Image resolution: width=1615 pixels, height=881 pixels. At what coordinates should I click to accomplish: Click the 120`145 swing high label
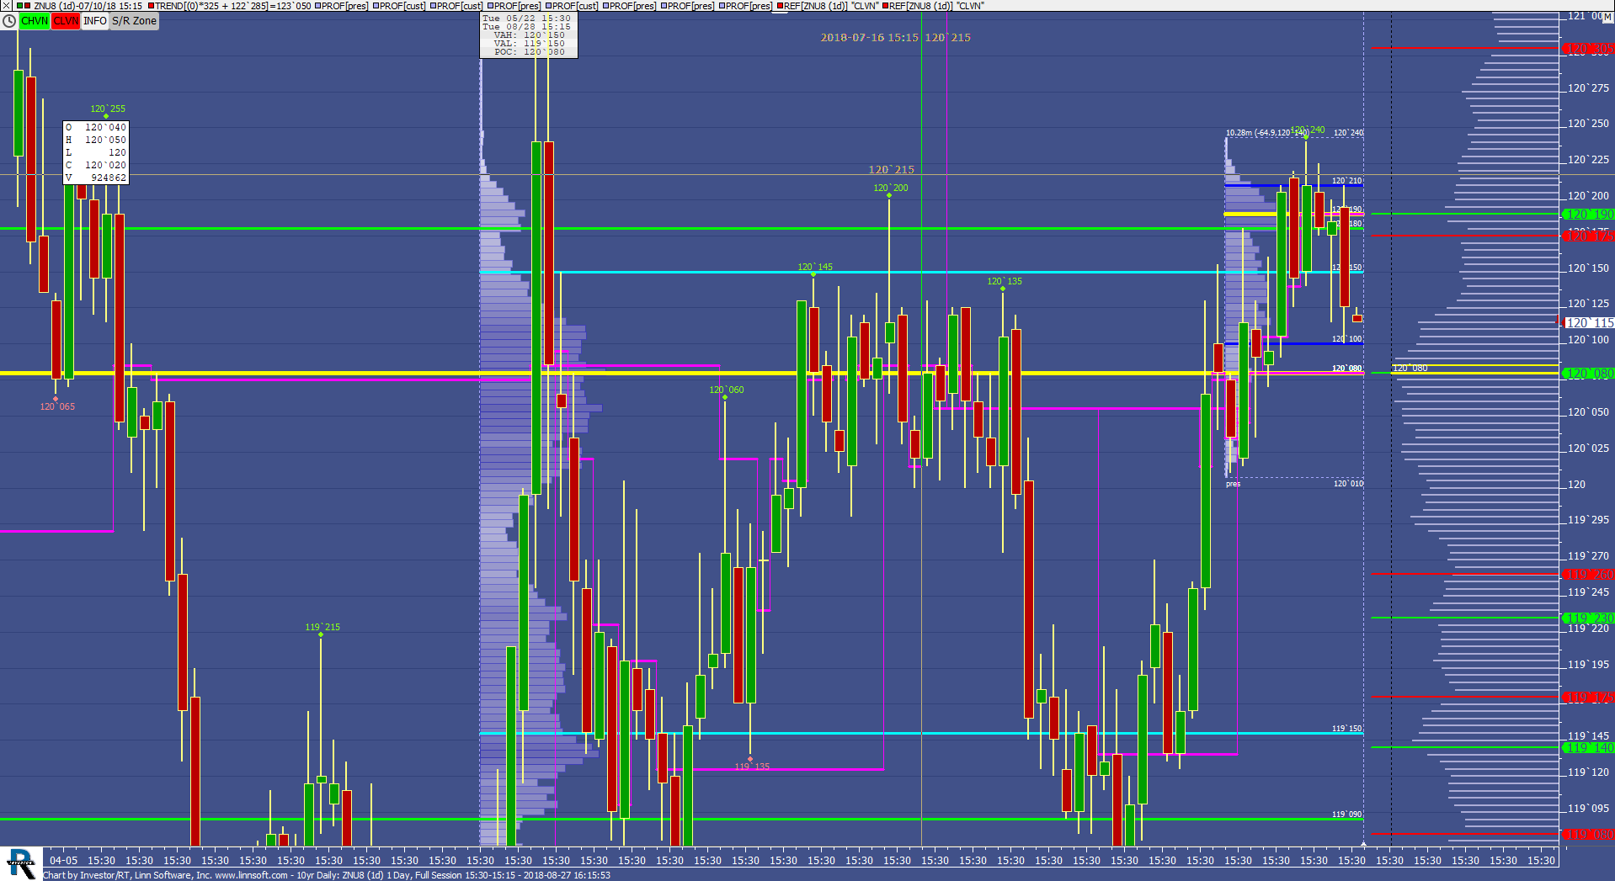tap(815, 267)
